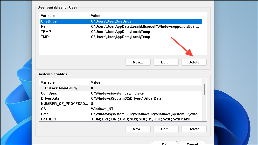Click the Variable column header in User variables

pos(64,16)
